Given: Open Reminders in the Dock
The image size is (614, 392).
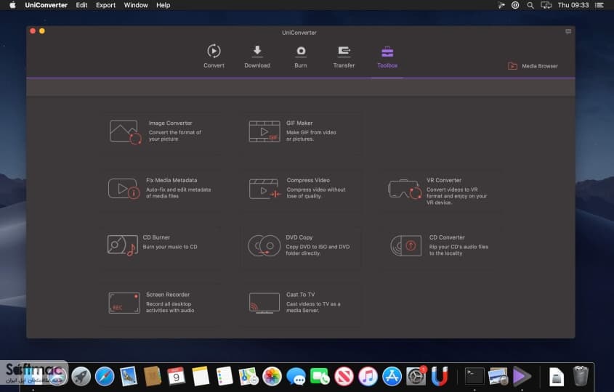Looking at the screenshot, I should click(225, 377).
